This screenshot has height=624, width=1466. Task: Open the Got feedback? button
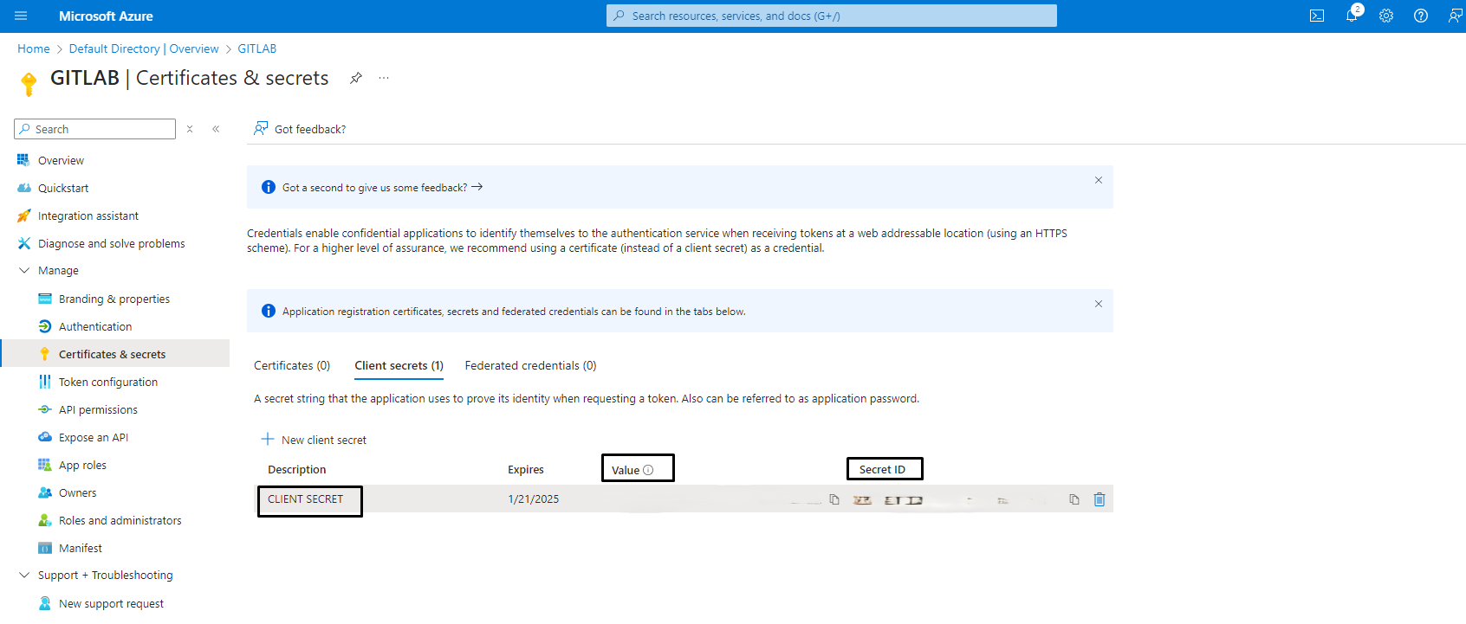[x=300, y=129]
